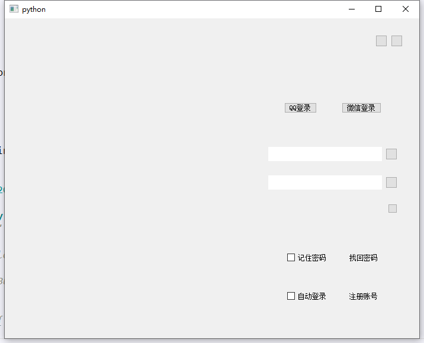Enable the 记住密码 checkbox

291,258
